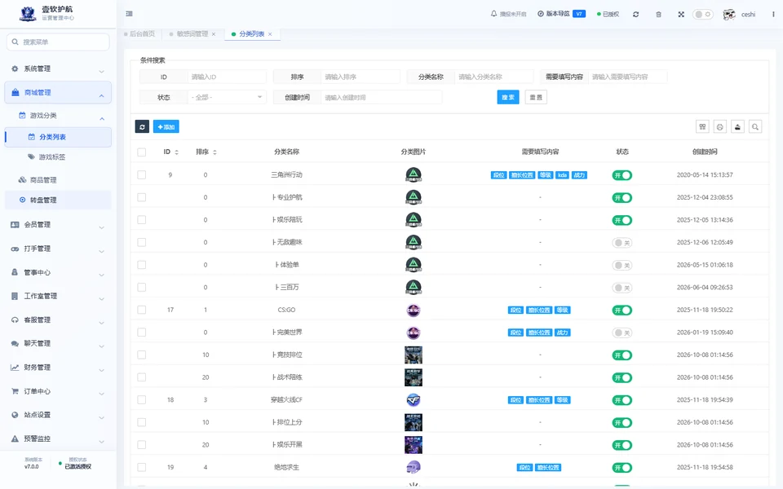Expand the 订单中心 sidebar menu
The width and height of the screenshot is (783, 489).
pos(58,392)
